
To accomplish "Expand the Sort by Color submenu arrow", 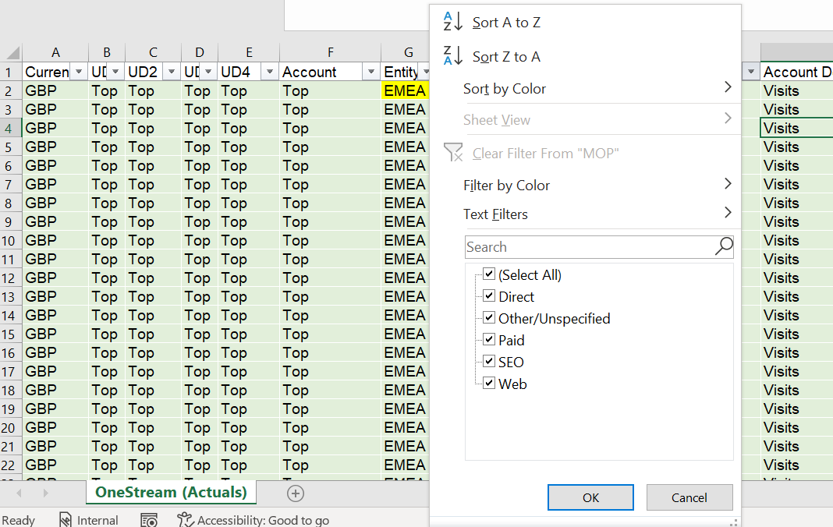I will pyautogui.click(x=728, y=87).
